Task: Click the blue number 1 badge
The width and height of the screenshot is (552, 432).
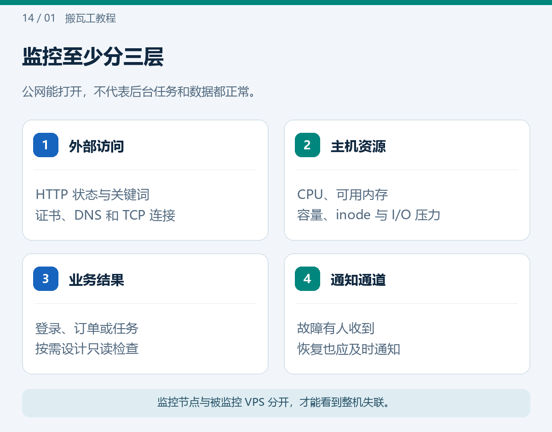Action: 46,145
